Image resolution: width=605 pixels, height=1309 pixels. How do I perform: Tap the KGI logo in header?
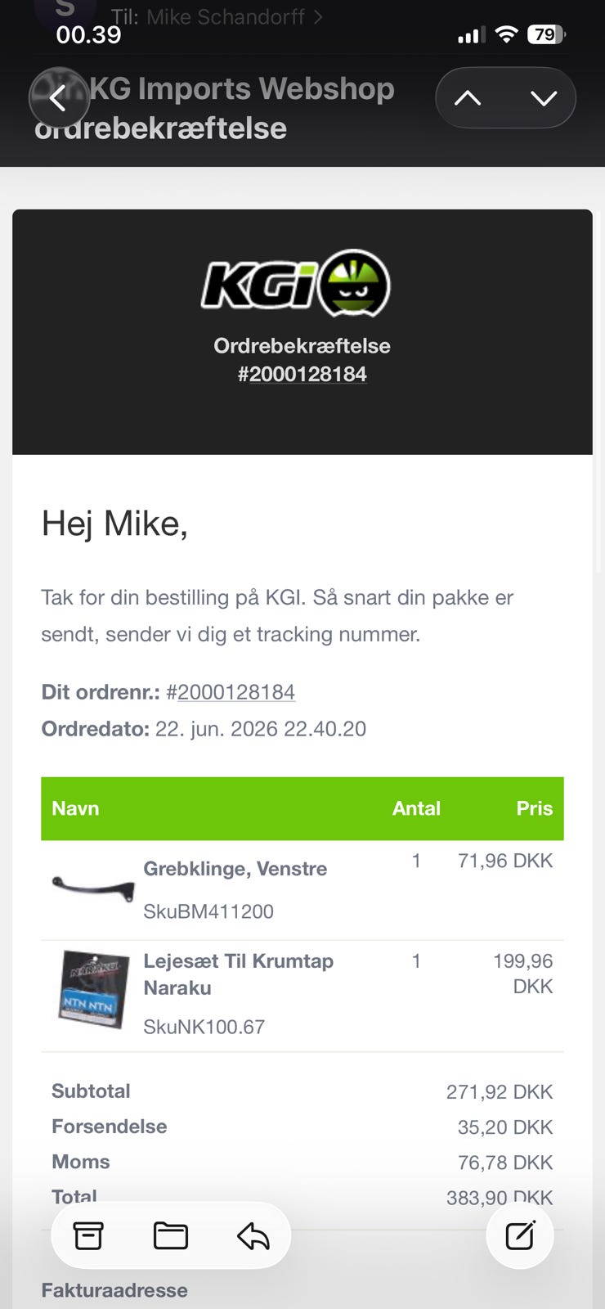tap(296, 284)
